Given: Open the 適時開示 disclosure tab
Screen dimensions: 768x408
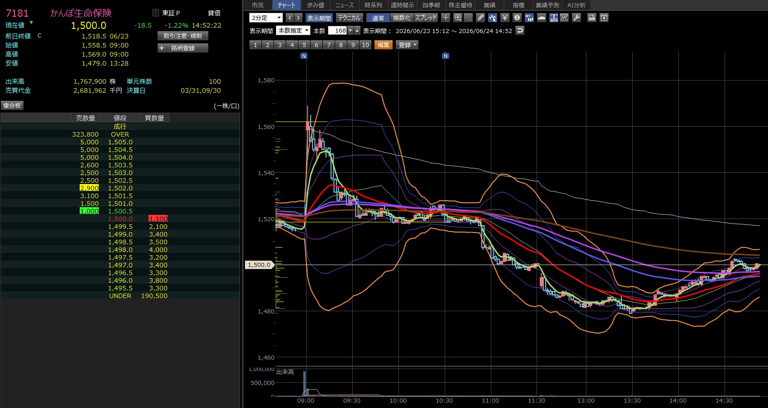Looking at the screenshot, I should coord(402,5).
